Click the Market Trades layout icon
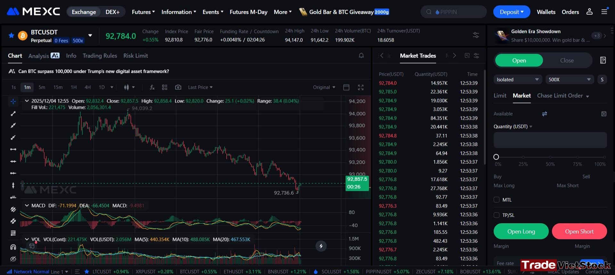The image size is (615, 275). [467, 56]
